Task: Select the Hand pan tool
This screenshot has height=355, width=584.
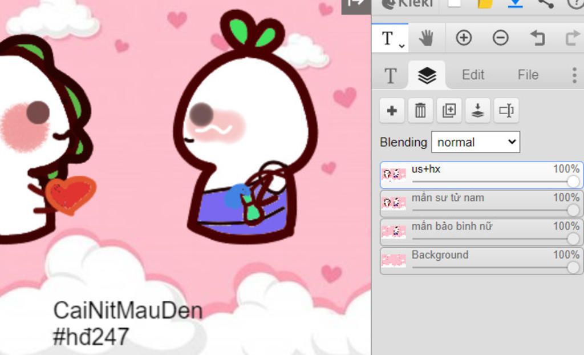Action: pyautogui.click(x=427, y=38)
